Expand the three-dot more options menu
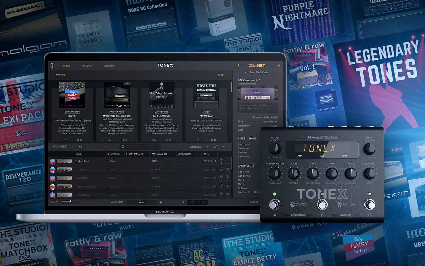 coord(223,147)
